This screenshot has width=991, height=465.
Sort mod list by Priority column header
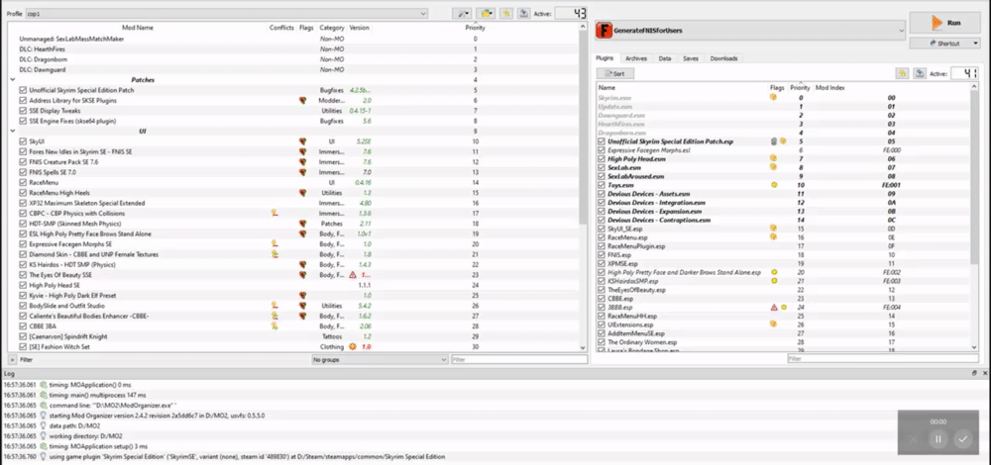click(475, 28)
